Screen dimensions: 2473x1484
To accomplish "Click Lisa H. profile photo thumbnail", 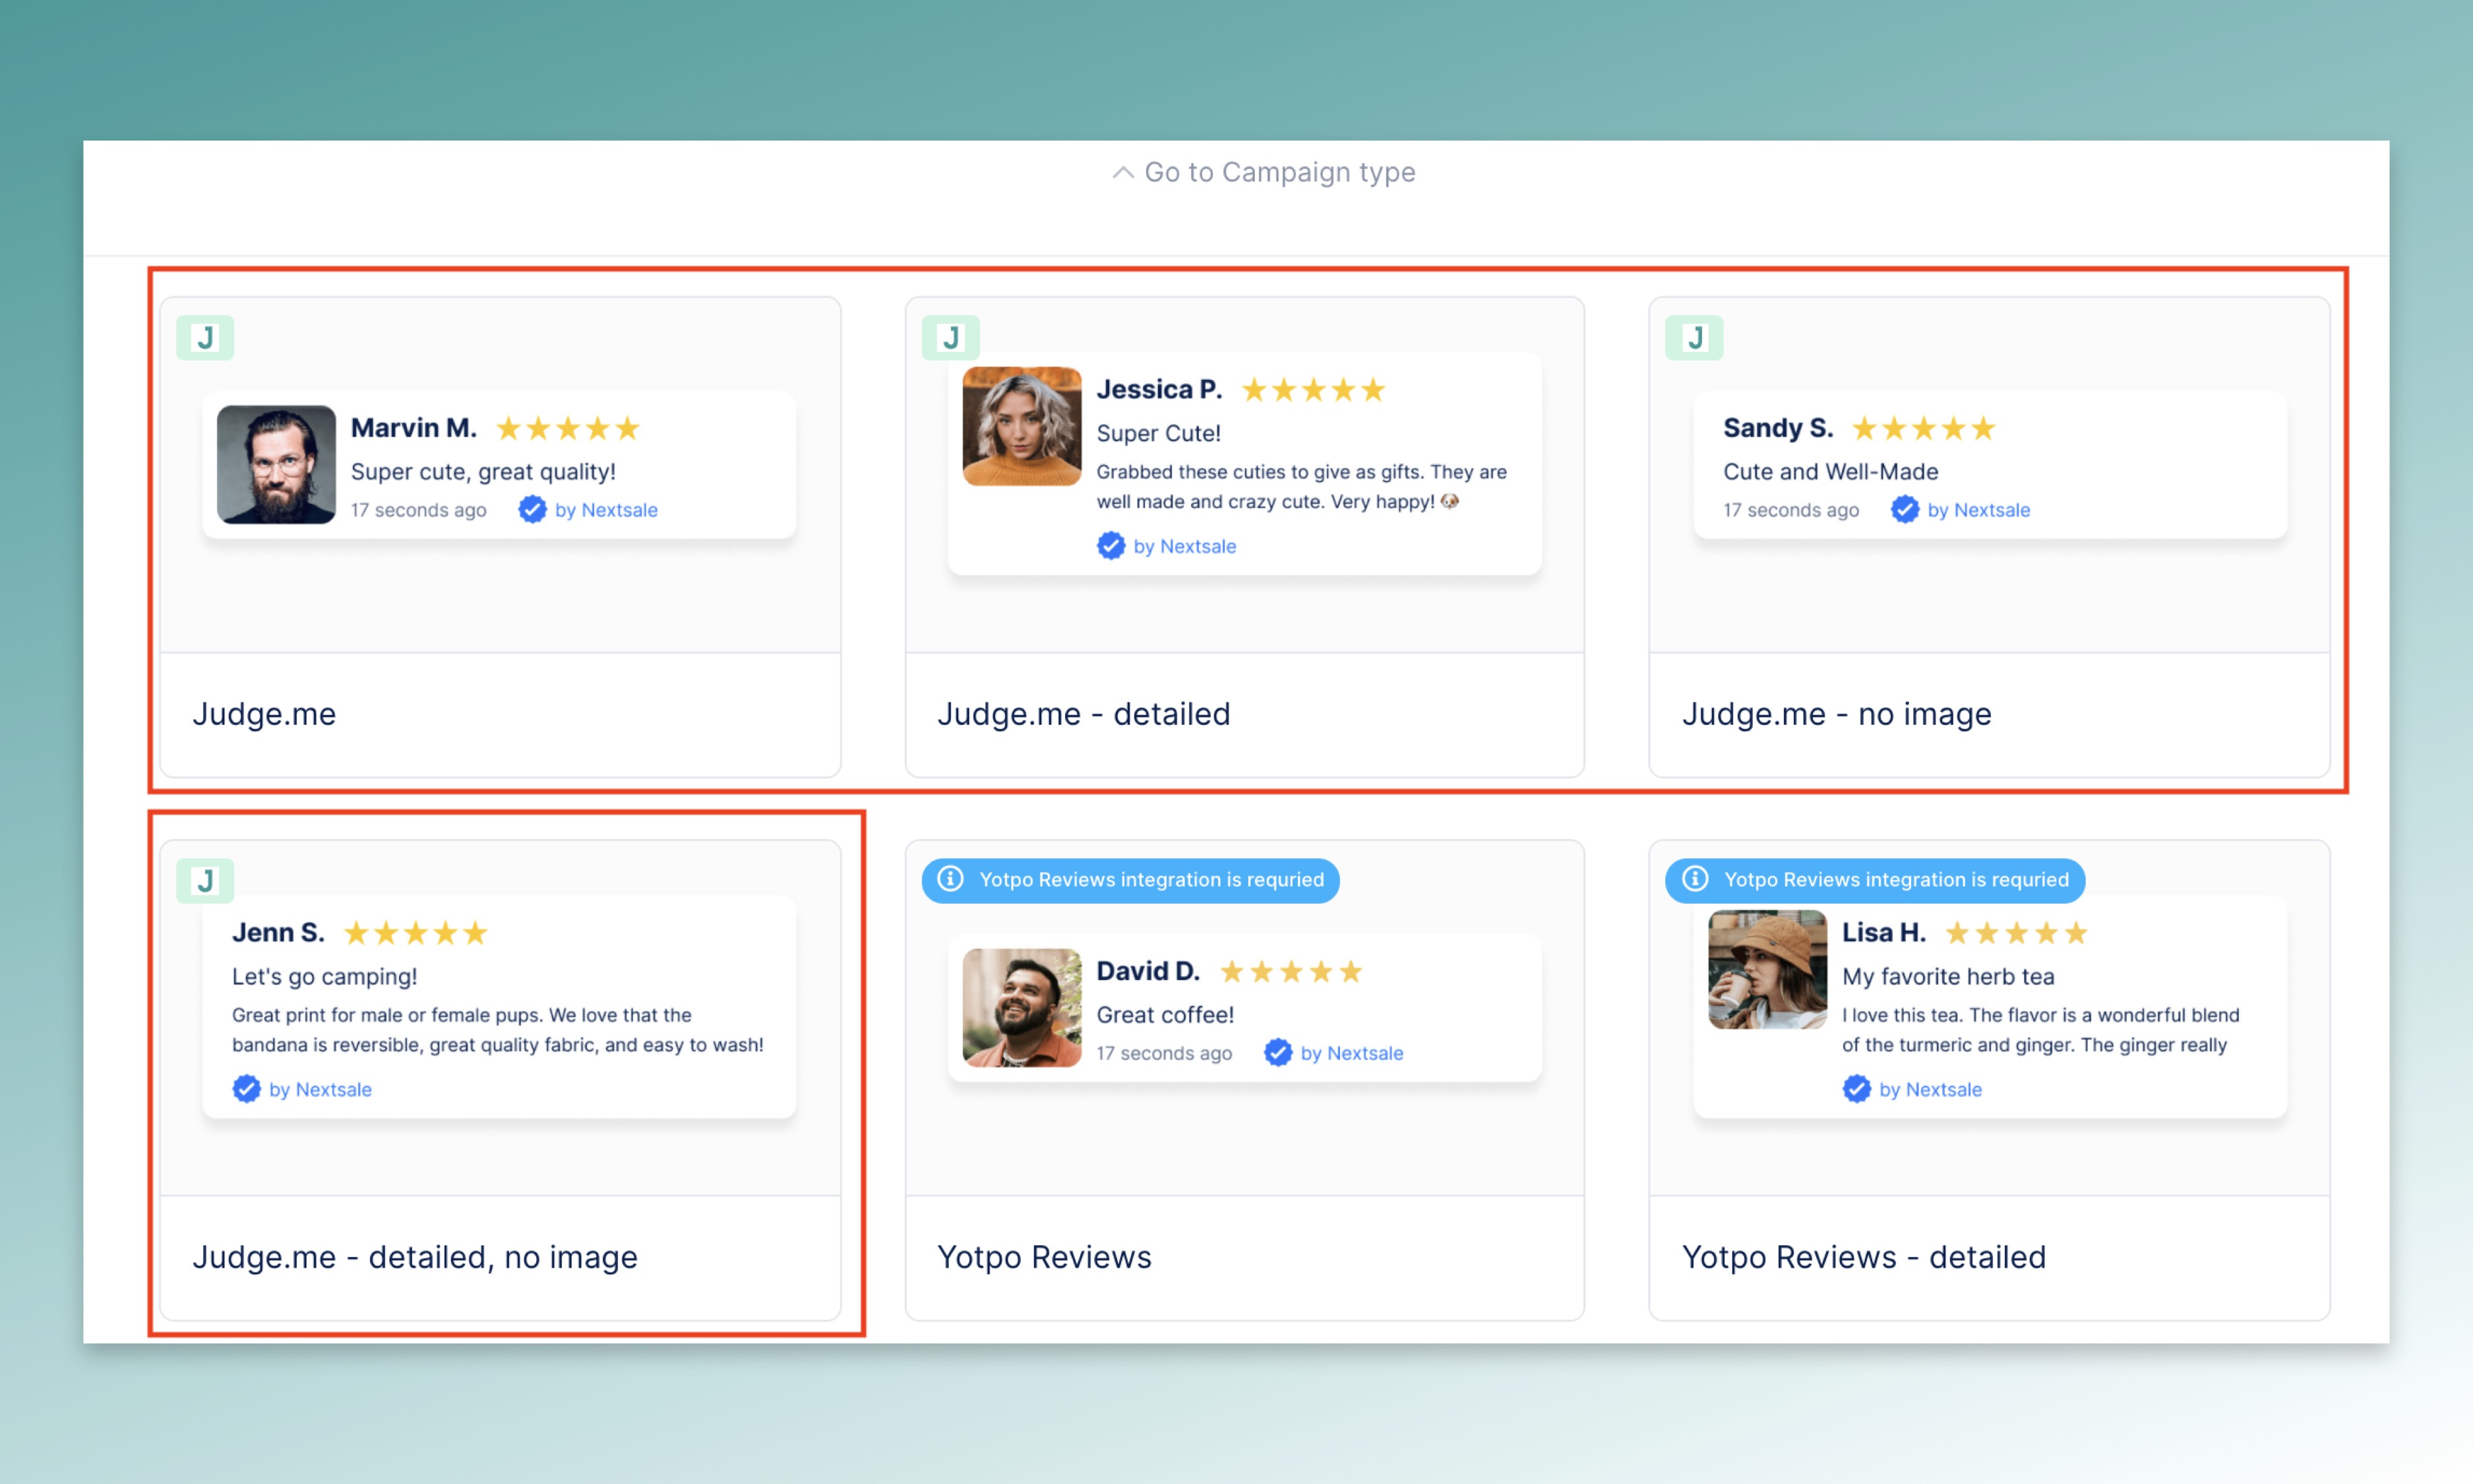I will click(x=1767, y=969).
